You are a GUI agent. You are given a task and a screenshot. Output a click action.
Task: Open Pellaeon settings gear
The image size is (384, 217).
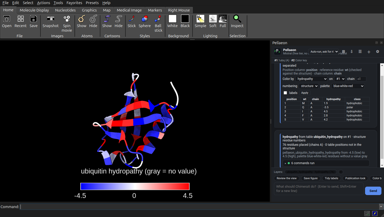point(378,52)
